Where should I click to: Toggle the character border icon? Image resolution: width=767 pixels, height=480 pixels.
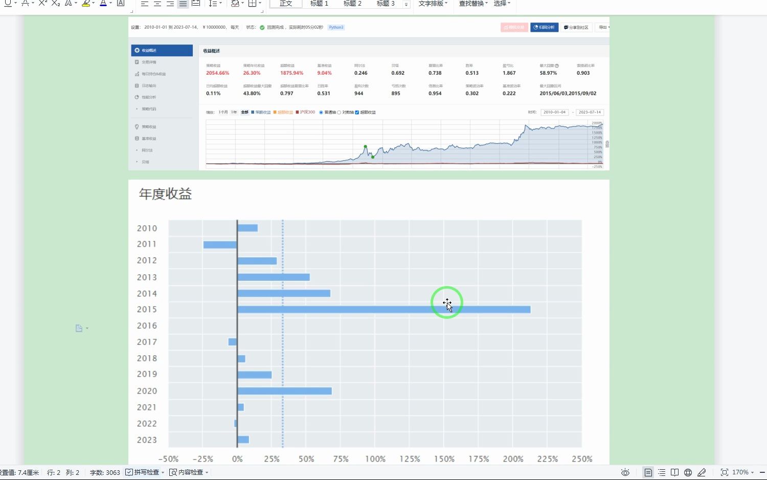(121, 3)
